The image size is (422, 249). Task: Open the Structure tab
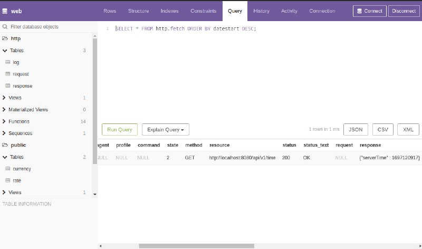pos(138,11)
